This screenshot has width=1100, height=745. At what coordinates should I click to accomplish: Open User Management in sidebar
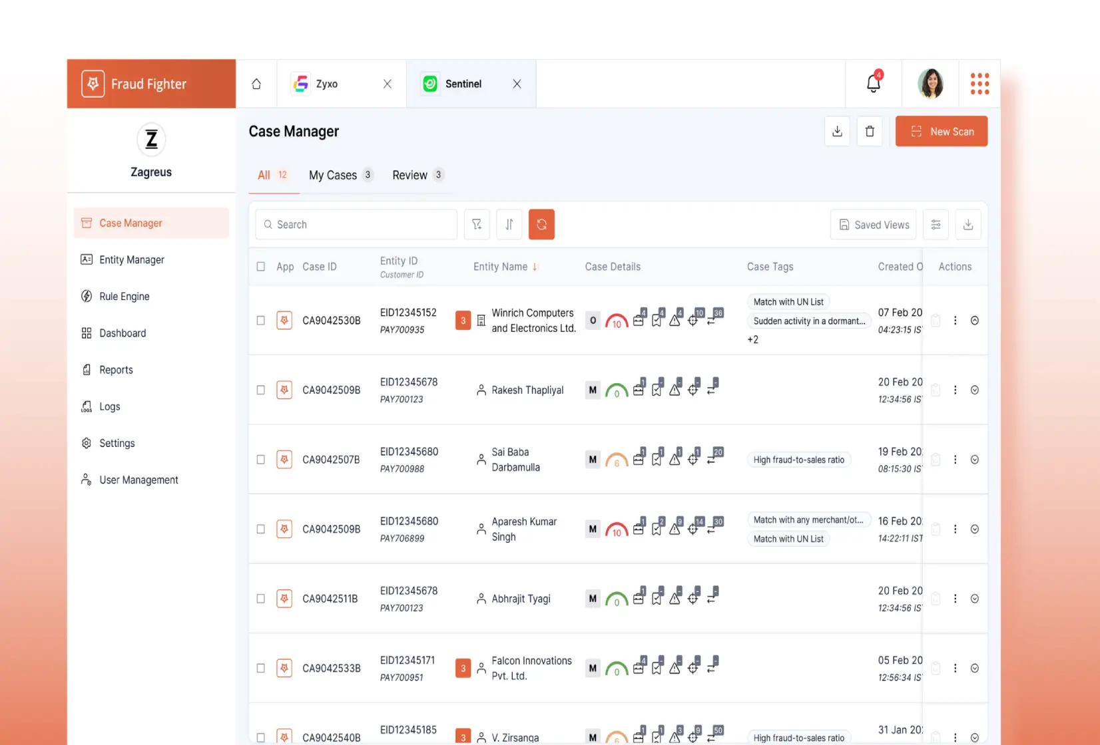[151, 480]
